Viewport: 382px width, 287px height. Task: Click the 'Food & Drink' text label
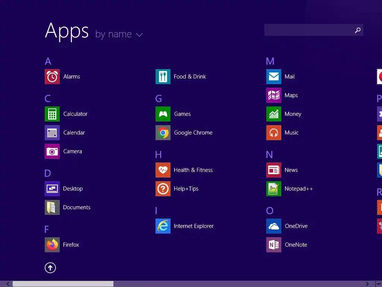click(190, 77)
